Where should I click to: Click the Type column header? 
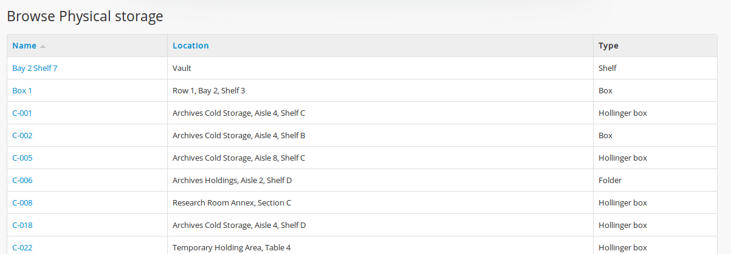(608, 45)
